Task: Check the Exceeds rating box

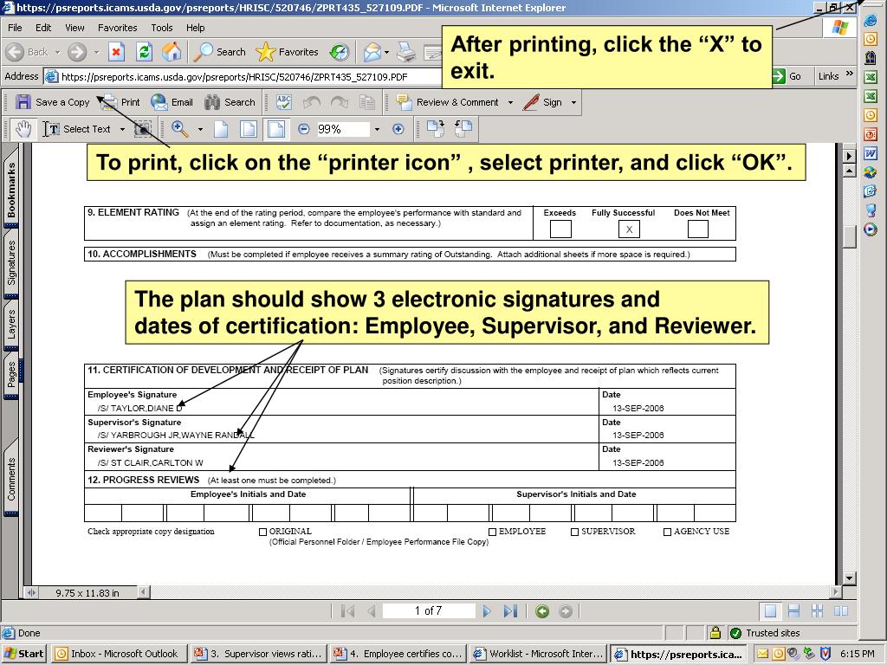Action: (x=560, y=229)
